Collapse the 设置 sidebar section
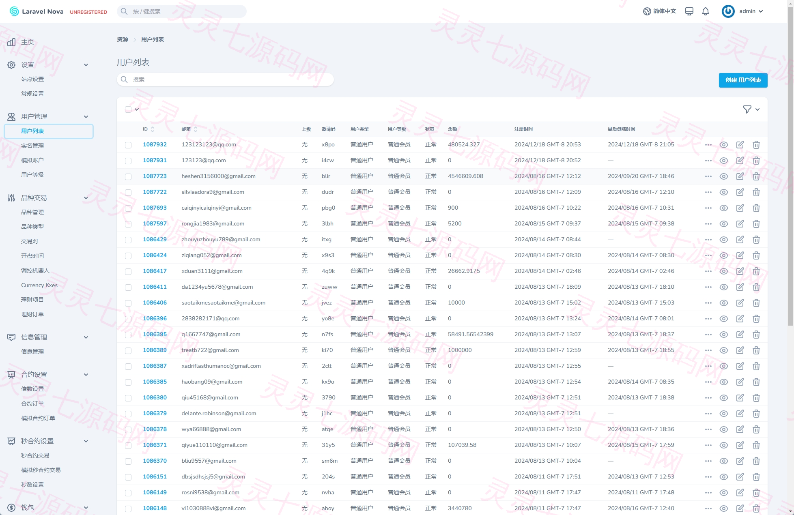Image resolution: width=794 pixels, height=515 pixels. pos(86,65)
